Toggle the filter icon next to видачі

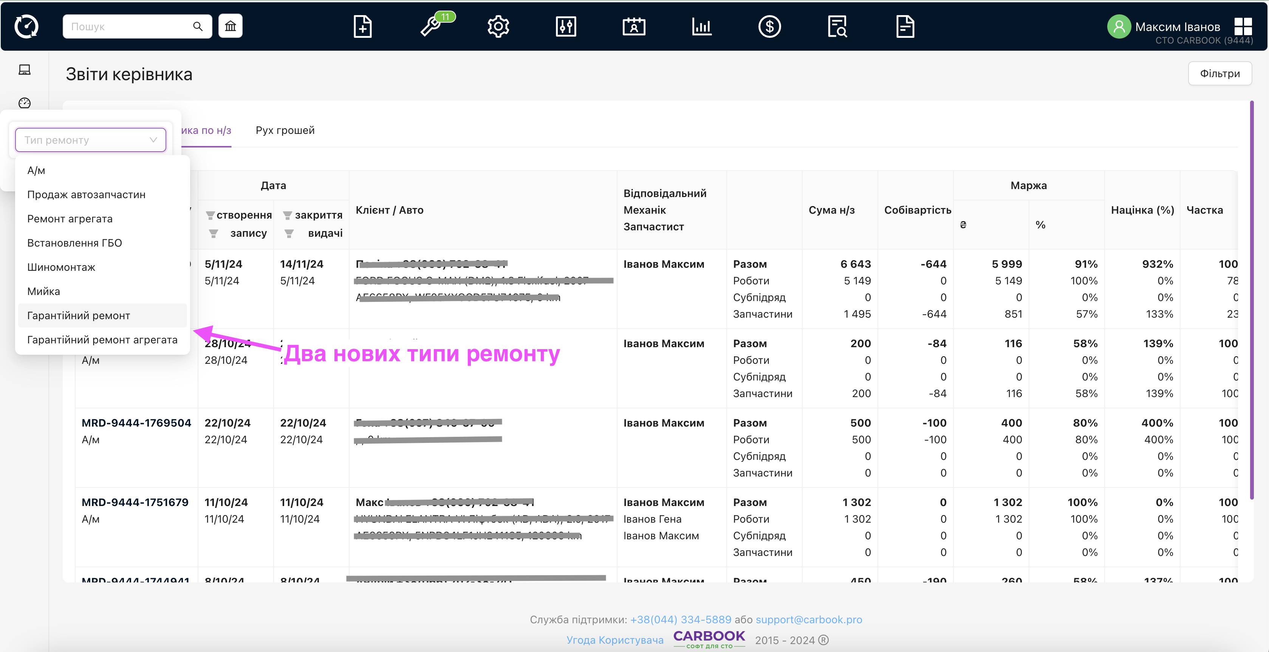coord(289,234)
